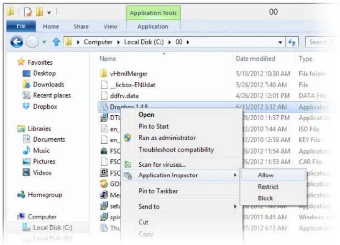Viewport: 340px width, 245px height.
Task: Open the File tab
Action: pyautogui.click(x=21, y=26)
